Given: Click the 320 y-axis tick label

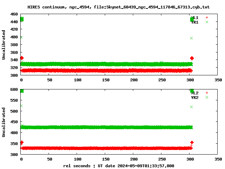Looking at the screenshot, I should pos(14,68).
